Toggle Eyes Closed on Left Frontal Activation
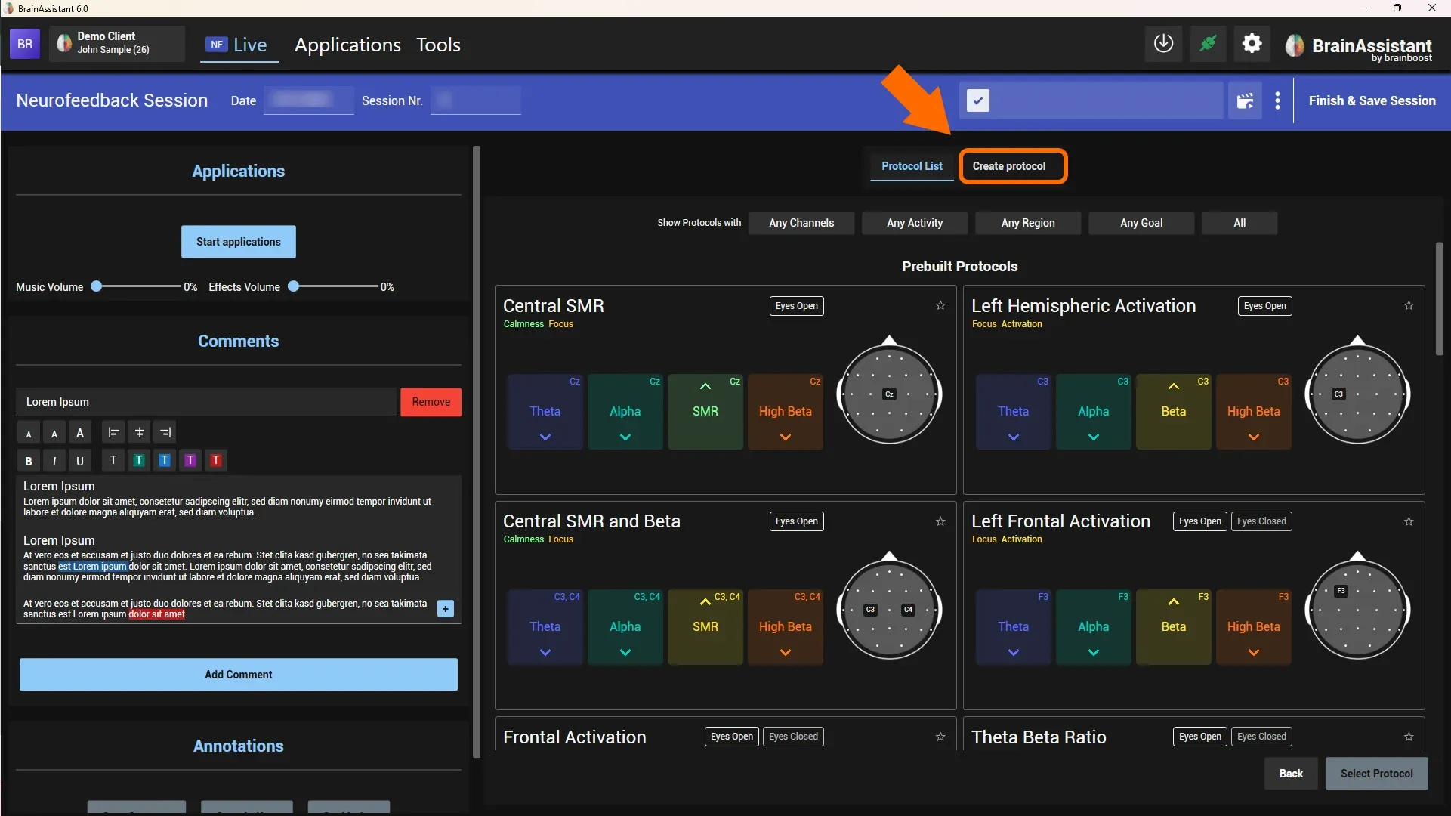The image size is (1451, 816). 1261,521
